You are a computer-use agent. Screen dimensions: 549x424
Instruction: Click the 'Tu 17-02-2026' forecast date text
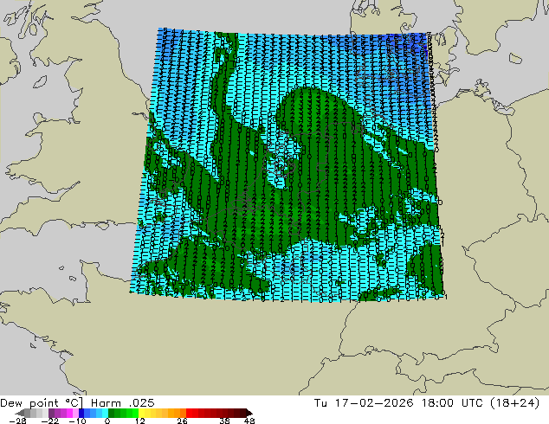(364, 403)
